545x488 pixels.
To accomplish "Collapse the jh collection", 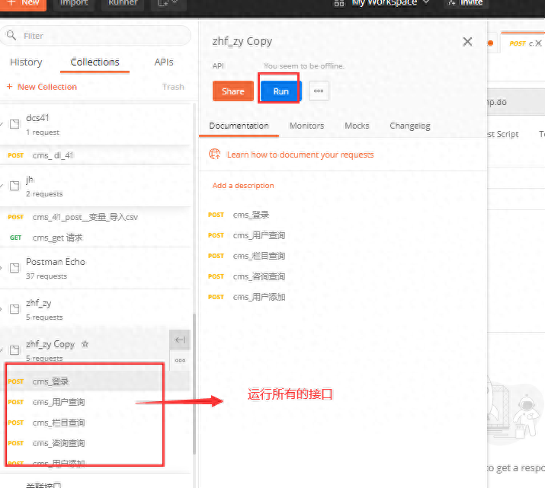I will 2,186.
